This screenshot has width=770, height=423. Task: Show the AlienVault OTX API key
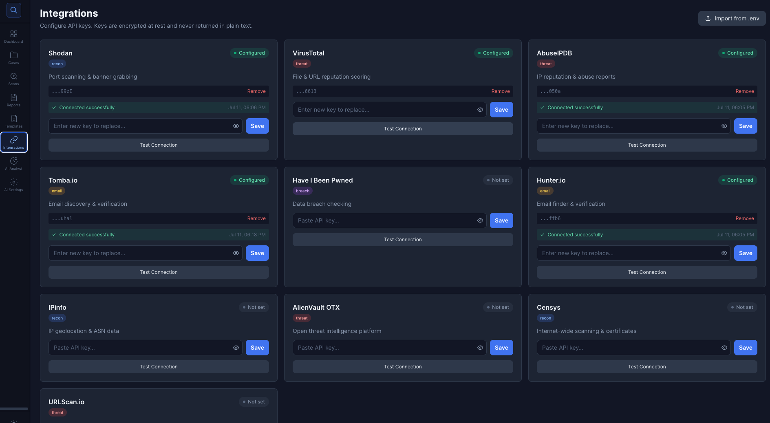point(480,348)
